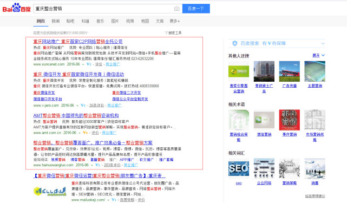Open 203条评价 link

coord(112,165)
